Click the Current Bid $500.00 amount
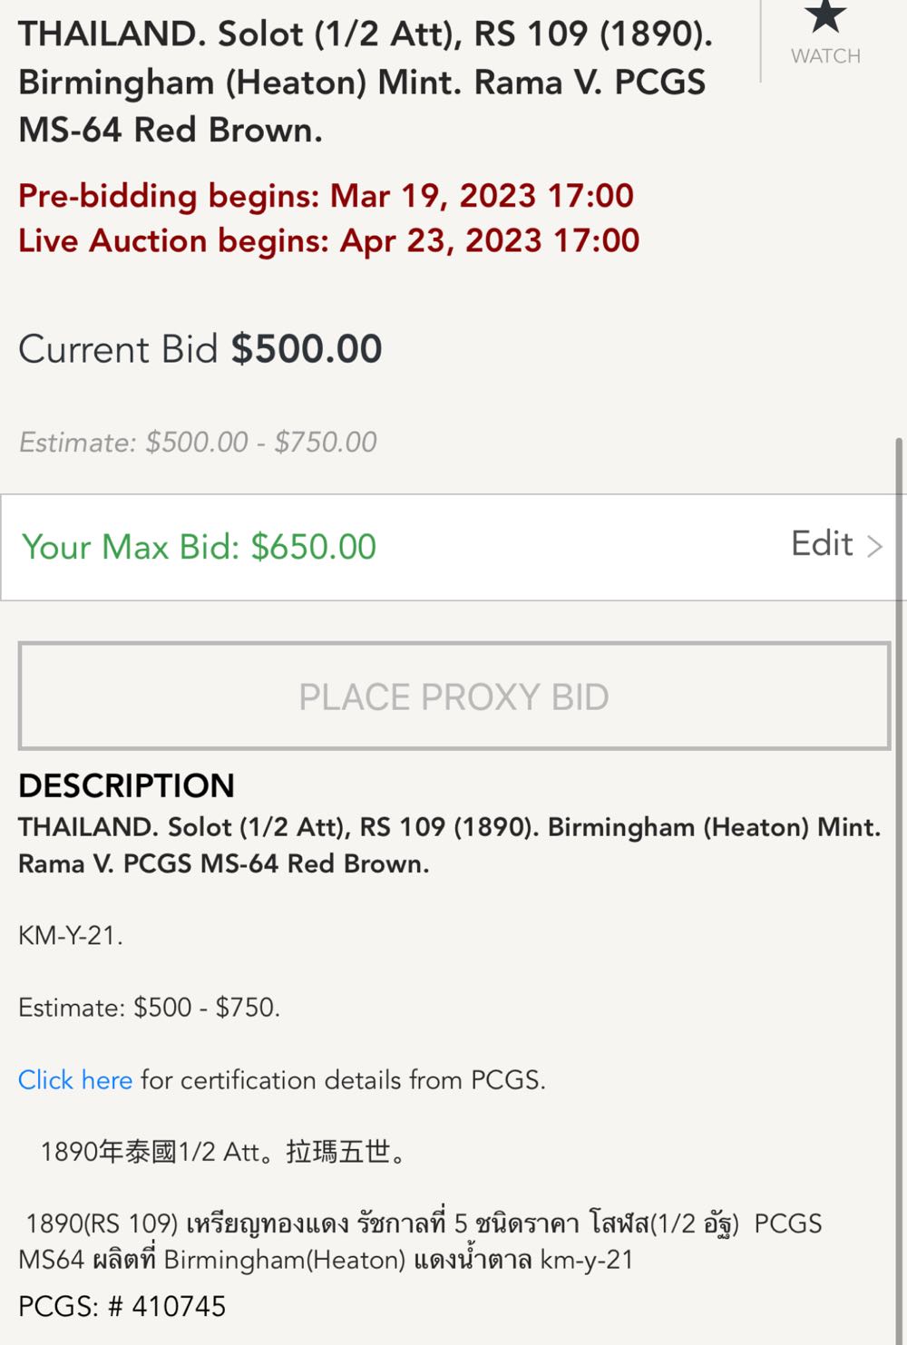Image resolution: width=907 pixels, height=1345 pixels. [x=306, y=349]
